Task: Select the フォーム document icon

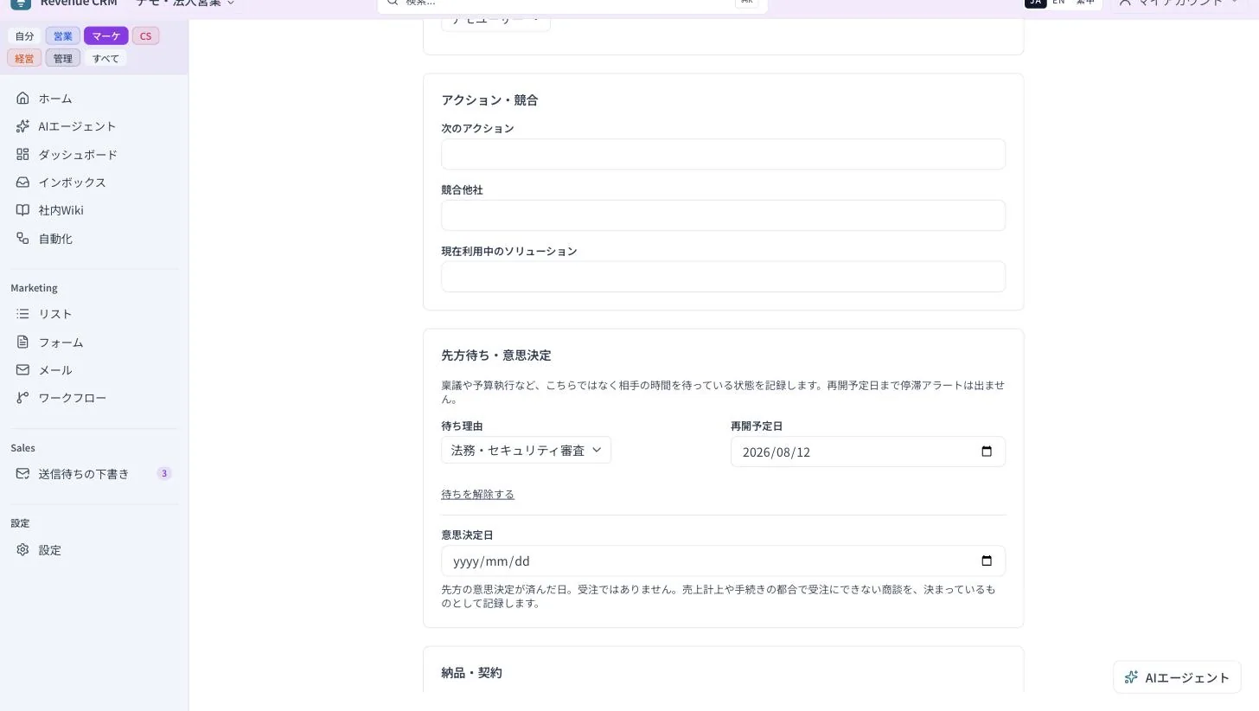Action: pyautogui.click(x=22, y=342)
